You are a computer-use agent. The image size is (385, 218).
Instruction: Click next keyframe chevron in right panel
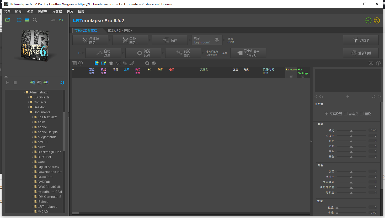coord(379,97)
